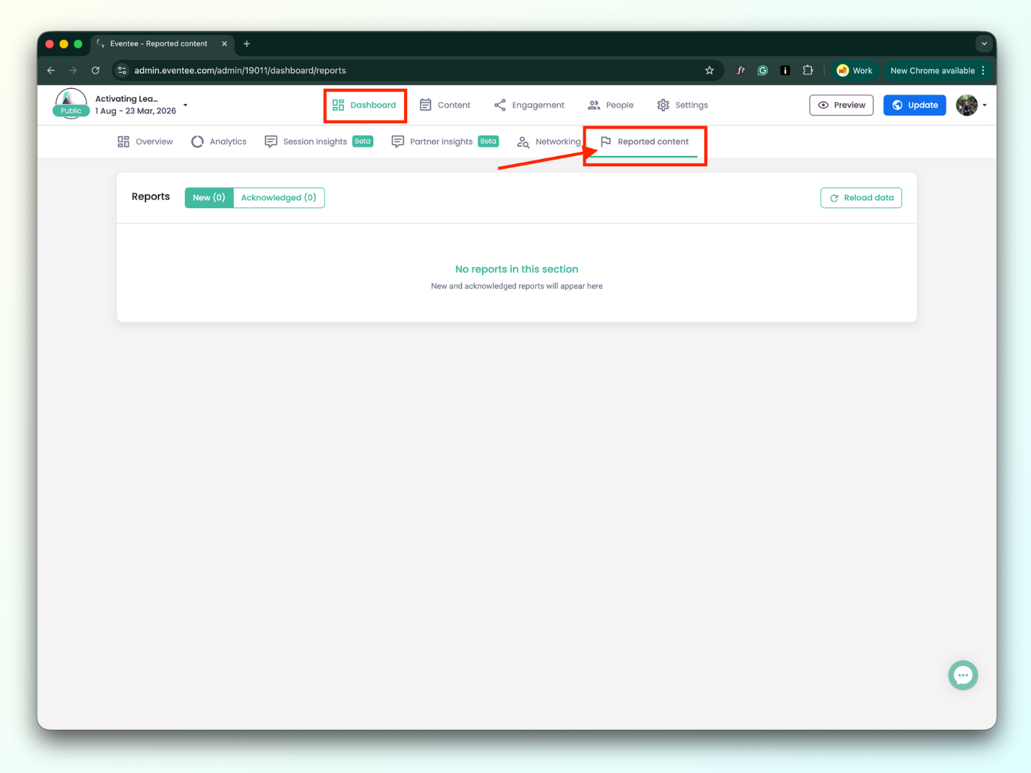
Task: Click the Chrome extensions puzzle icon
Action: (x=807, y=70)
